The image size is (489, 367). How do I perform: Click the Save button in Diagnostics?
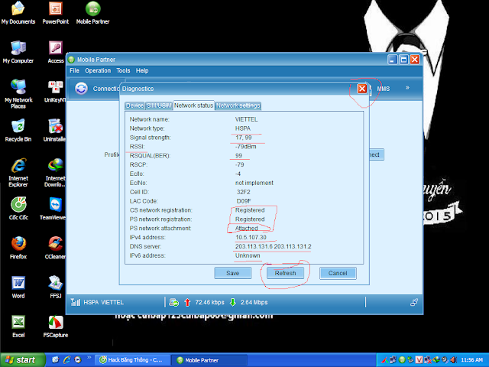point(232,273)
